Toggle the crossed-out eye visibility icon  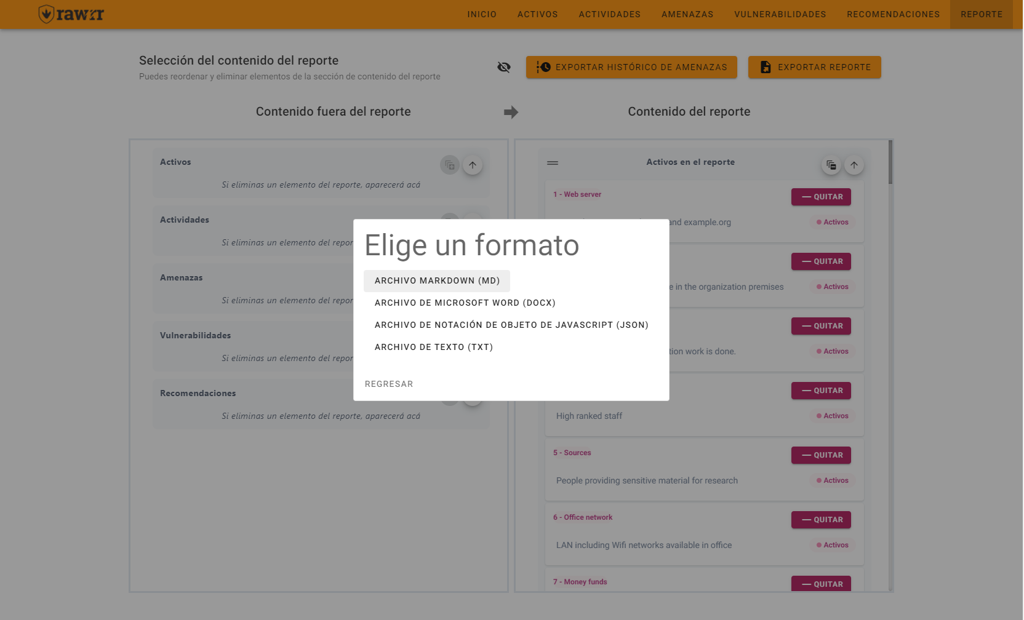[x=504, y=67]
